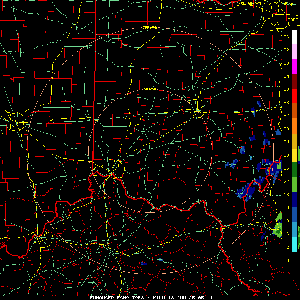Click the legend value "42"
Viewport: 300px width, 300px height.
pyautogui.click(x=286, y=116)
